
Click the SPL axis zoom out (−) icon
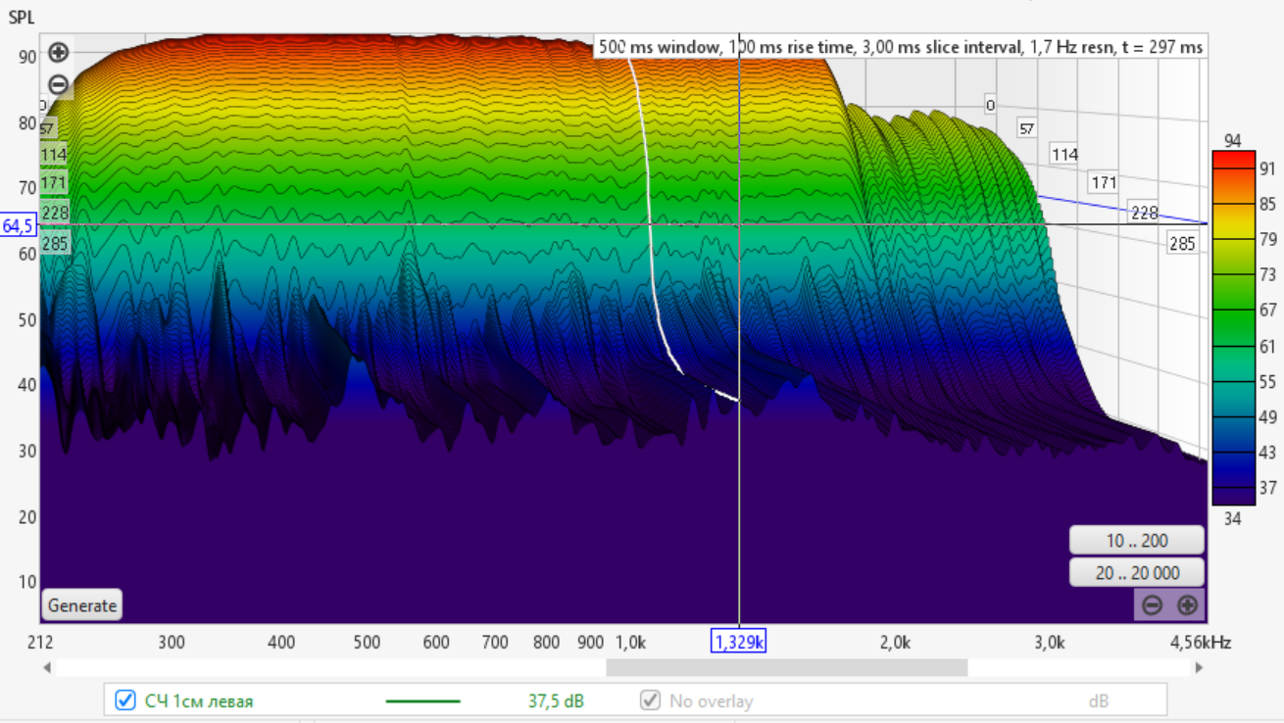click(58, 85)
